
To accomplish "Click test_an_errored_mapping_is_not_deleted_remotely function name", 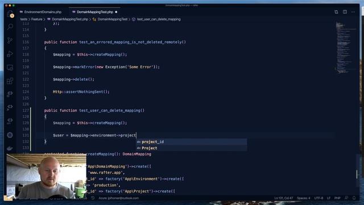I will pos(130,42).
